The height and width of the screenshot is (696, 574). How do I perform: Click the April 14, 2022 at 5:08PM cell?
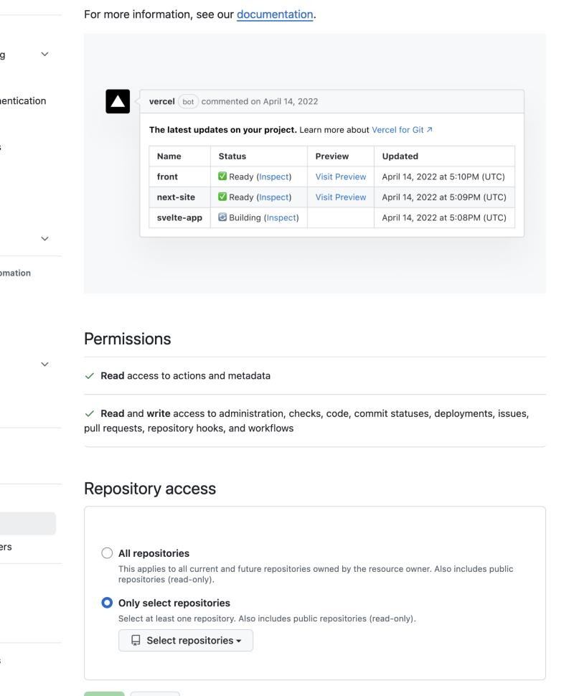click(x=444, y=217)
